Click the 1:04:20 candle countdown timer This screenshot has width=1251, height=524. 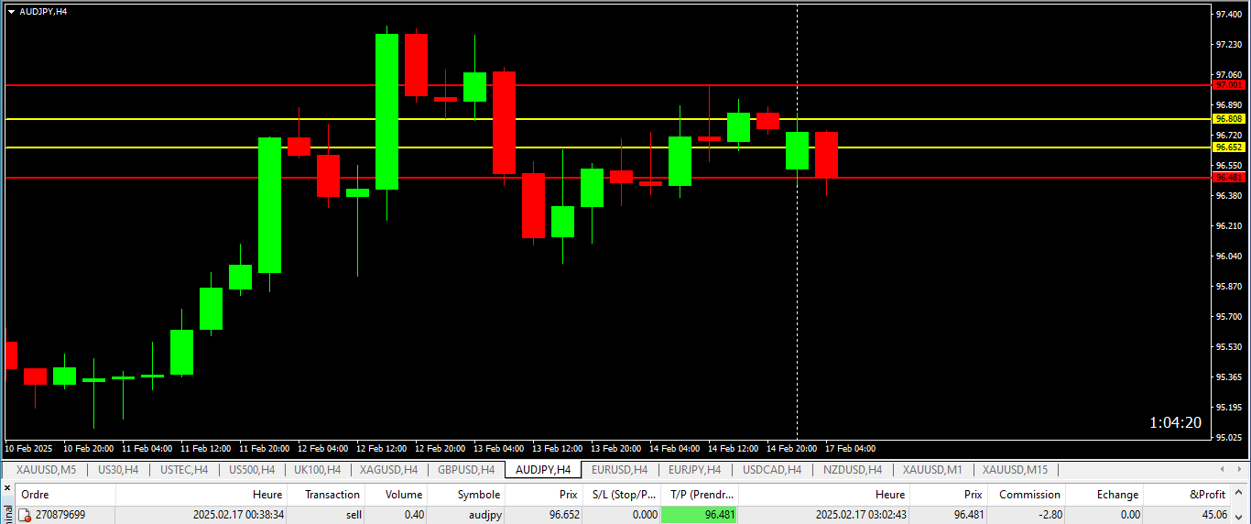(x=1175, y=422)
